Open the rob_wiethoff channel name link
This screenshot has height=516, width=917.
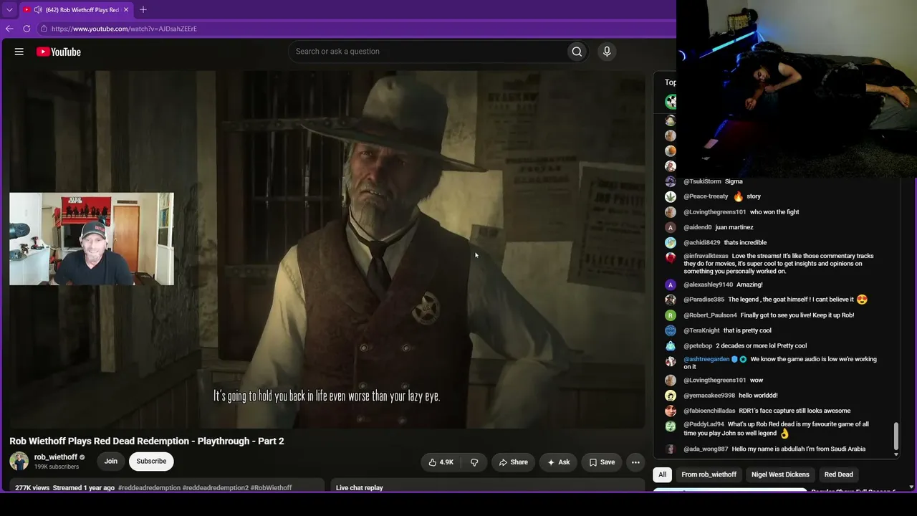tap(55, 457)
